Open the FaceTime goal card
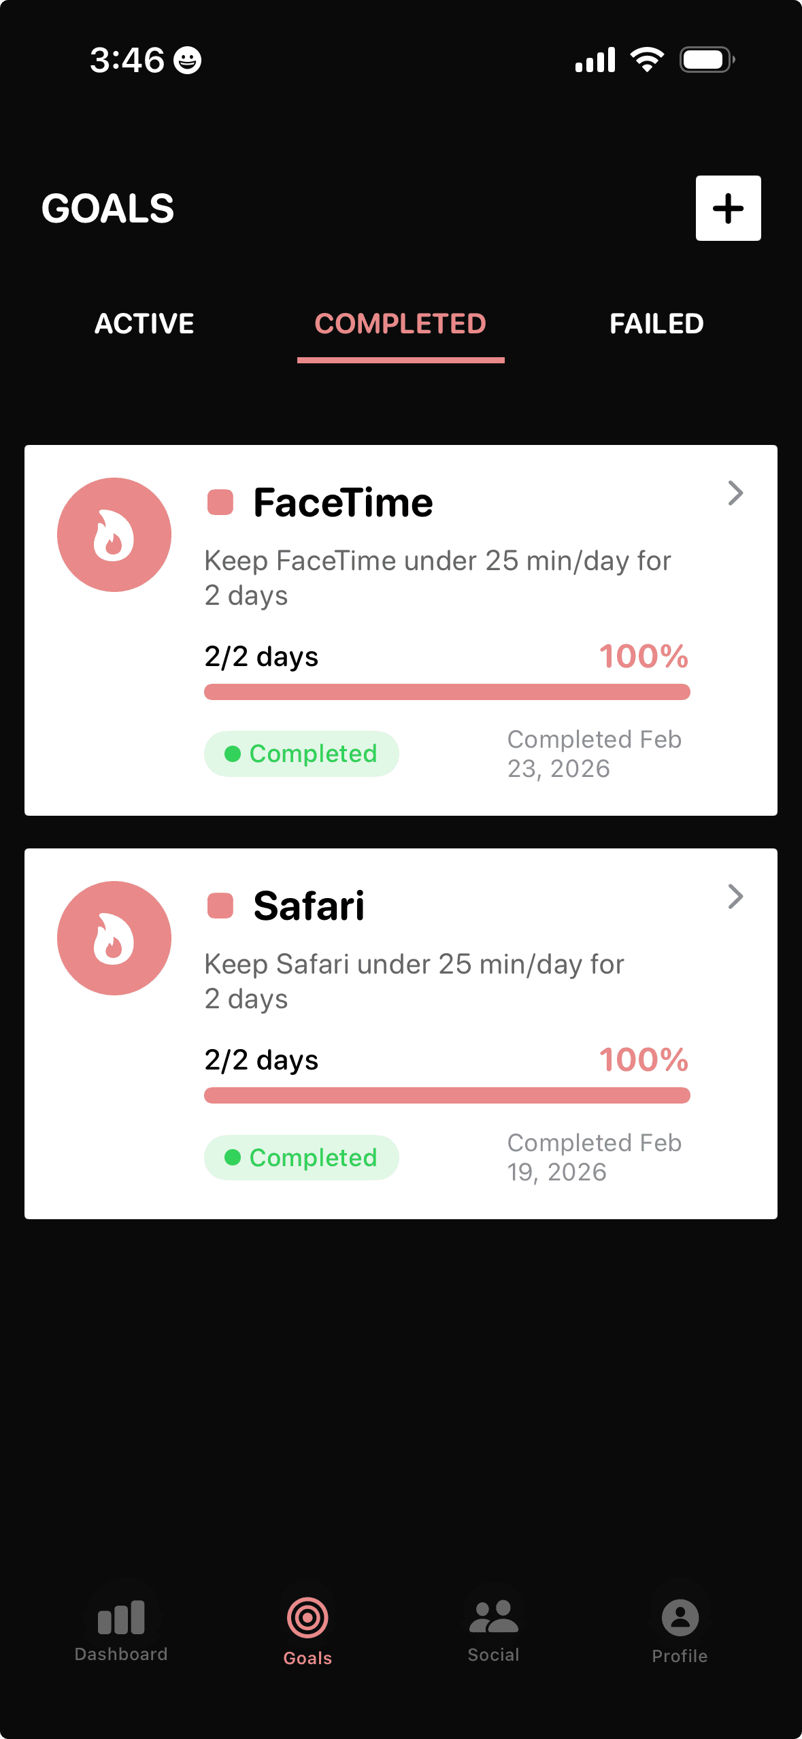The height and width of the screenshot is (1739, 802). click(401, 629)
